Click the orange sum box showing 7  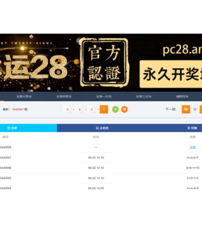pyautogui.click(x=104, y=109)
